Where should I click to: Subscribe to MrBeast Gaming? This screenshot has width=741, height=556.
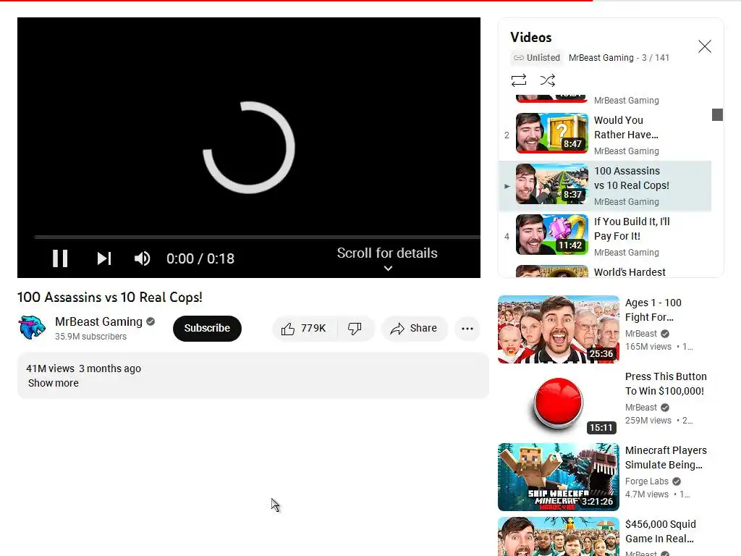[x=207, y=328]
